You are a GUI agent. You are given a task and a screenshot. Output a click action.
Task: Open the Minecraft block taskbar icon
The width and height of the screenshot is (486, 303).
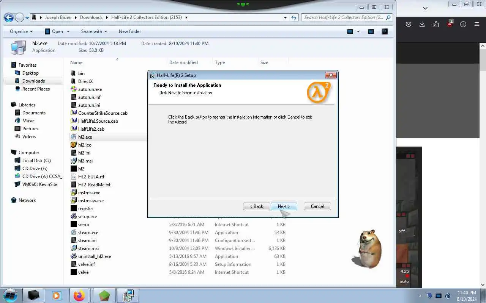[x=104, y=295]
